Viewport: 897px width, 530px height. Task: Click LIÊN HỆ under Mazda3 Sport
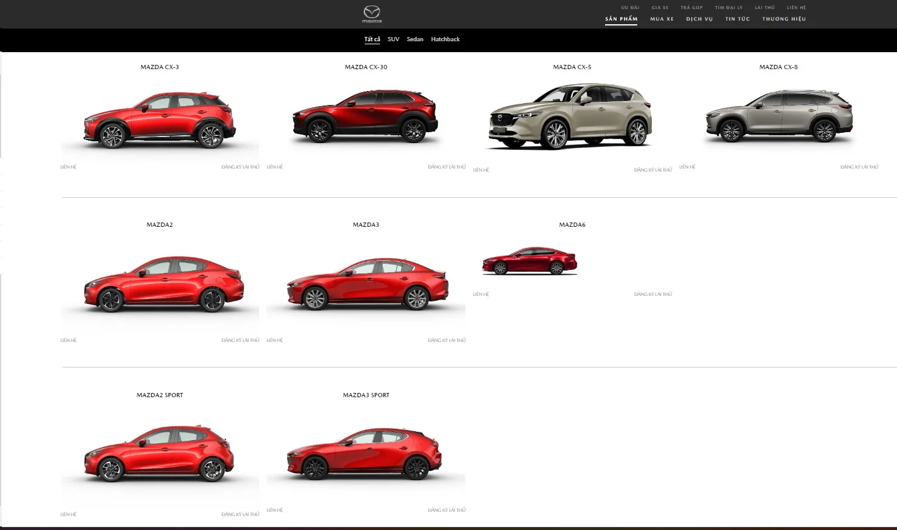pyautogui.click(x=275, y=510)
